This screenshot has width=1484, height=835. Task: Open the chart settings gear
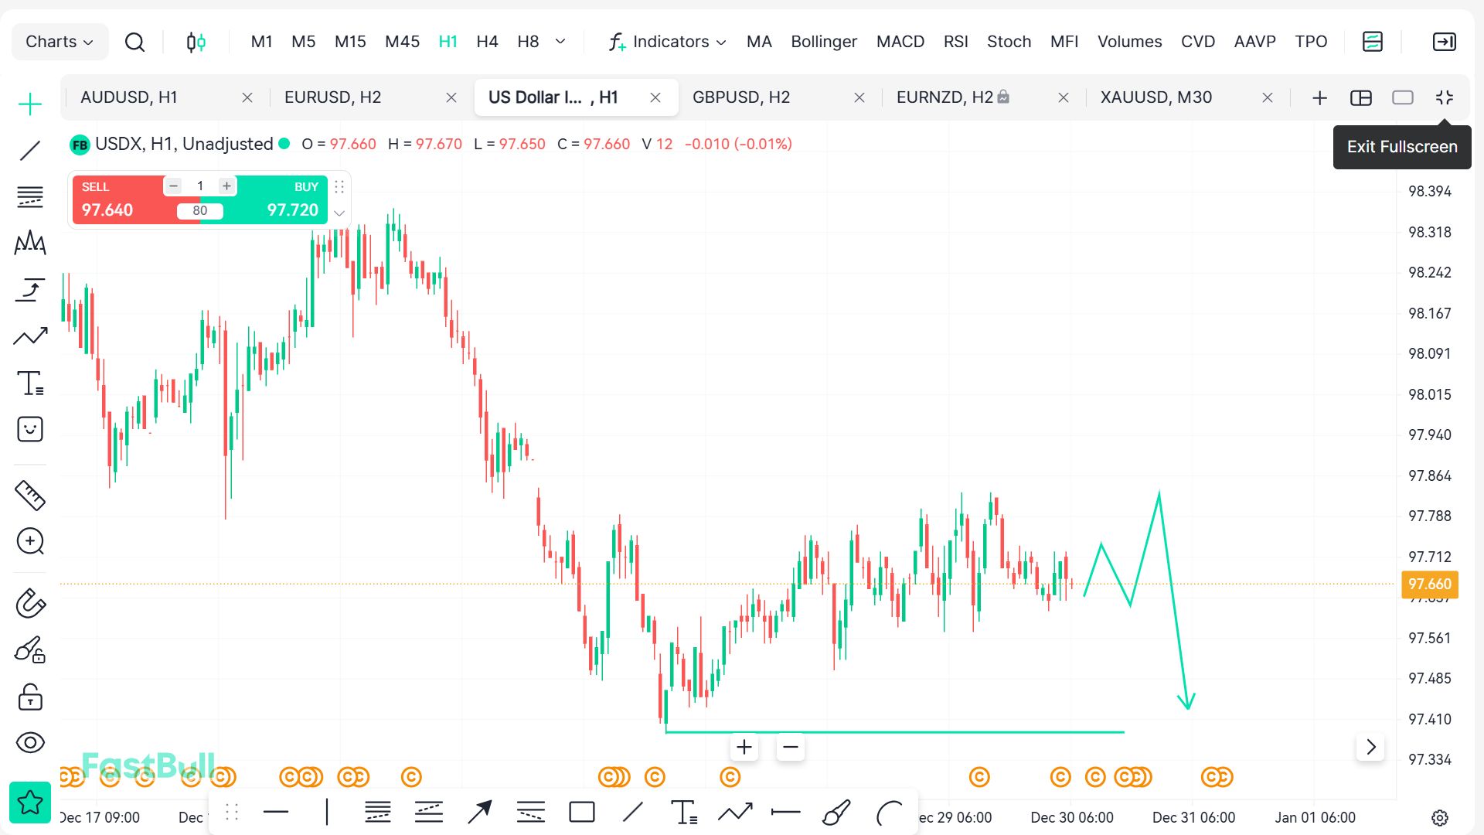tap(1439, 817)
